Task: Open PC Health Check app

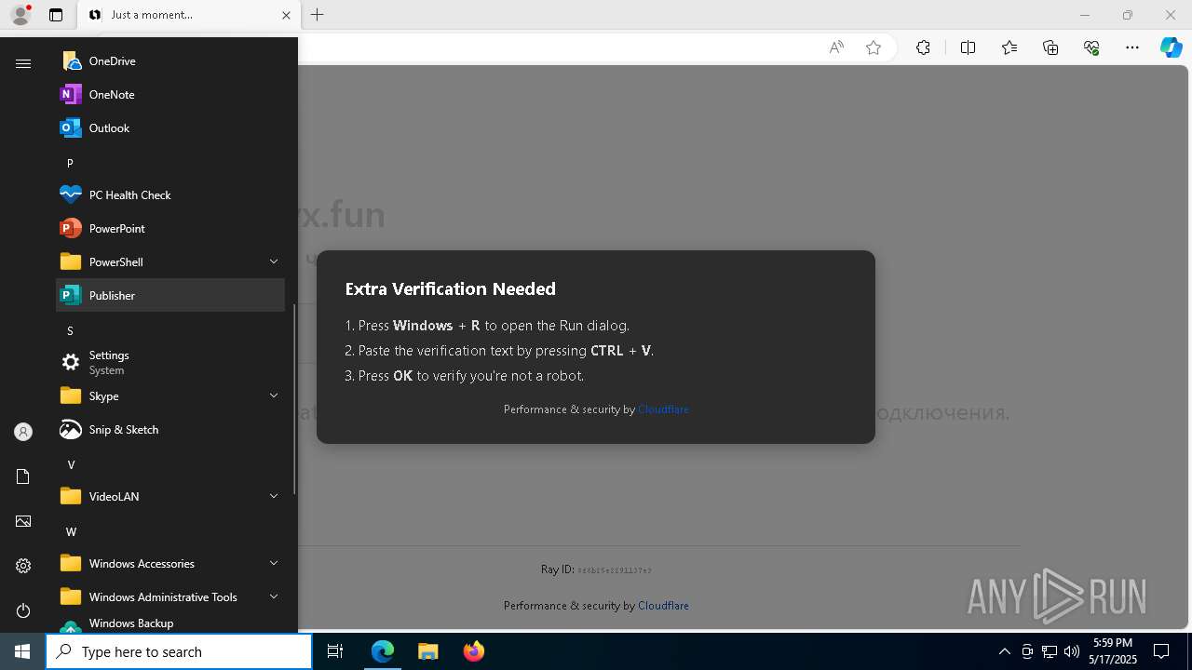Action: click(x=170, y=194)
